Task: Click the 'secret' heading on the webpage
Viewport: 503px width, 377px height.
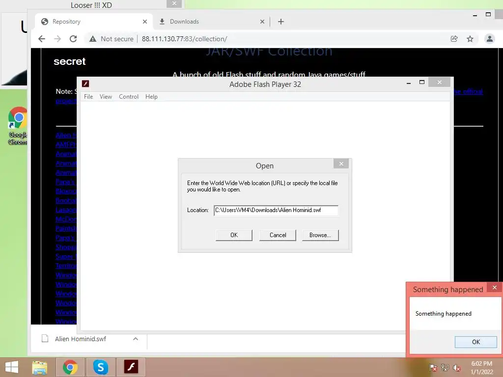Action: 70,61
